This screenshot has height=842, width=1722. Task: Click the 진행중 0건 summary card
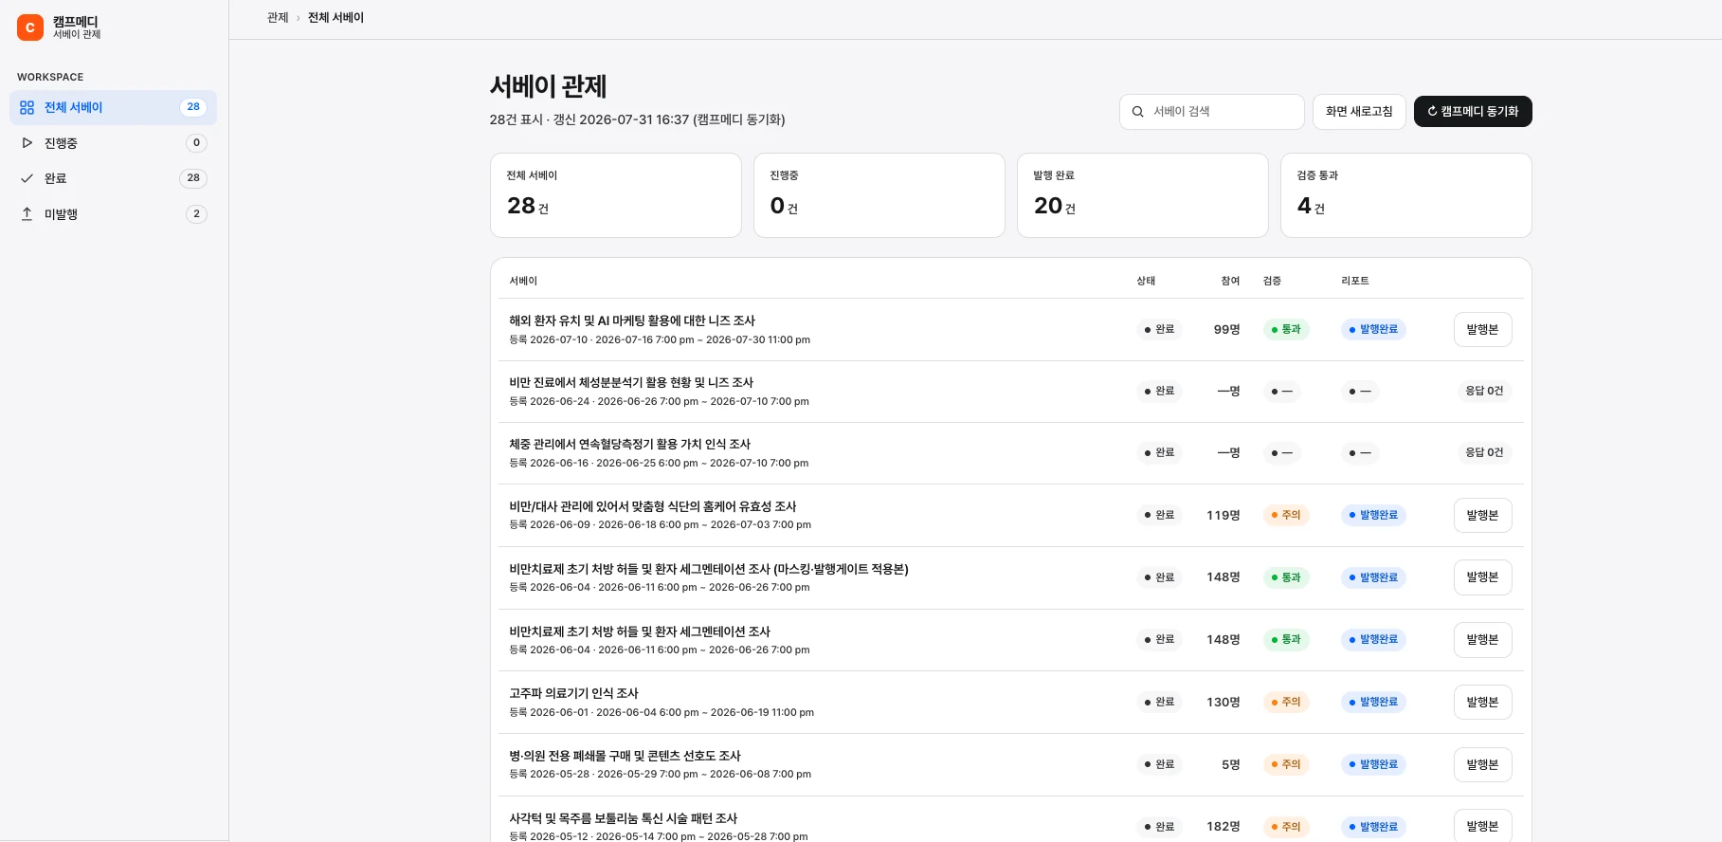(879, 195)
